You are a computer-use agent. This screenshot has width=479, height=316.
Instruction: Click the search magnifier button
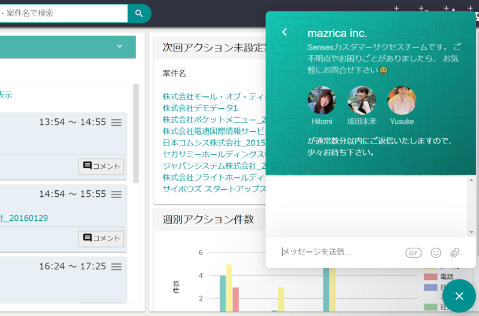139,13
